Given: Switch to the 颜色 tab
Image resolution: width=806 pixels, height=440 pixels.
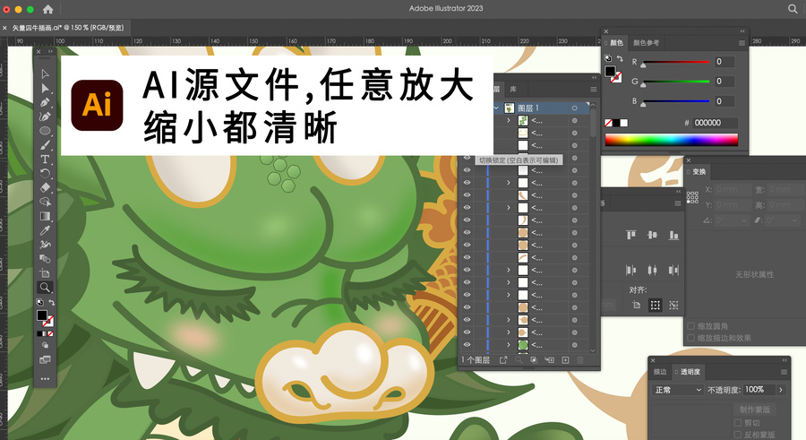Looking at the screenshot, I should [x=616, y=43].
